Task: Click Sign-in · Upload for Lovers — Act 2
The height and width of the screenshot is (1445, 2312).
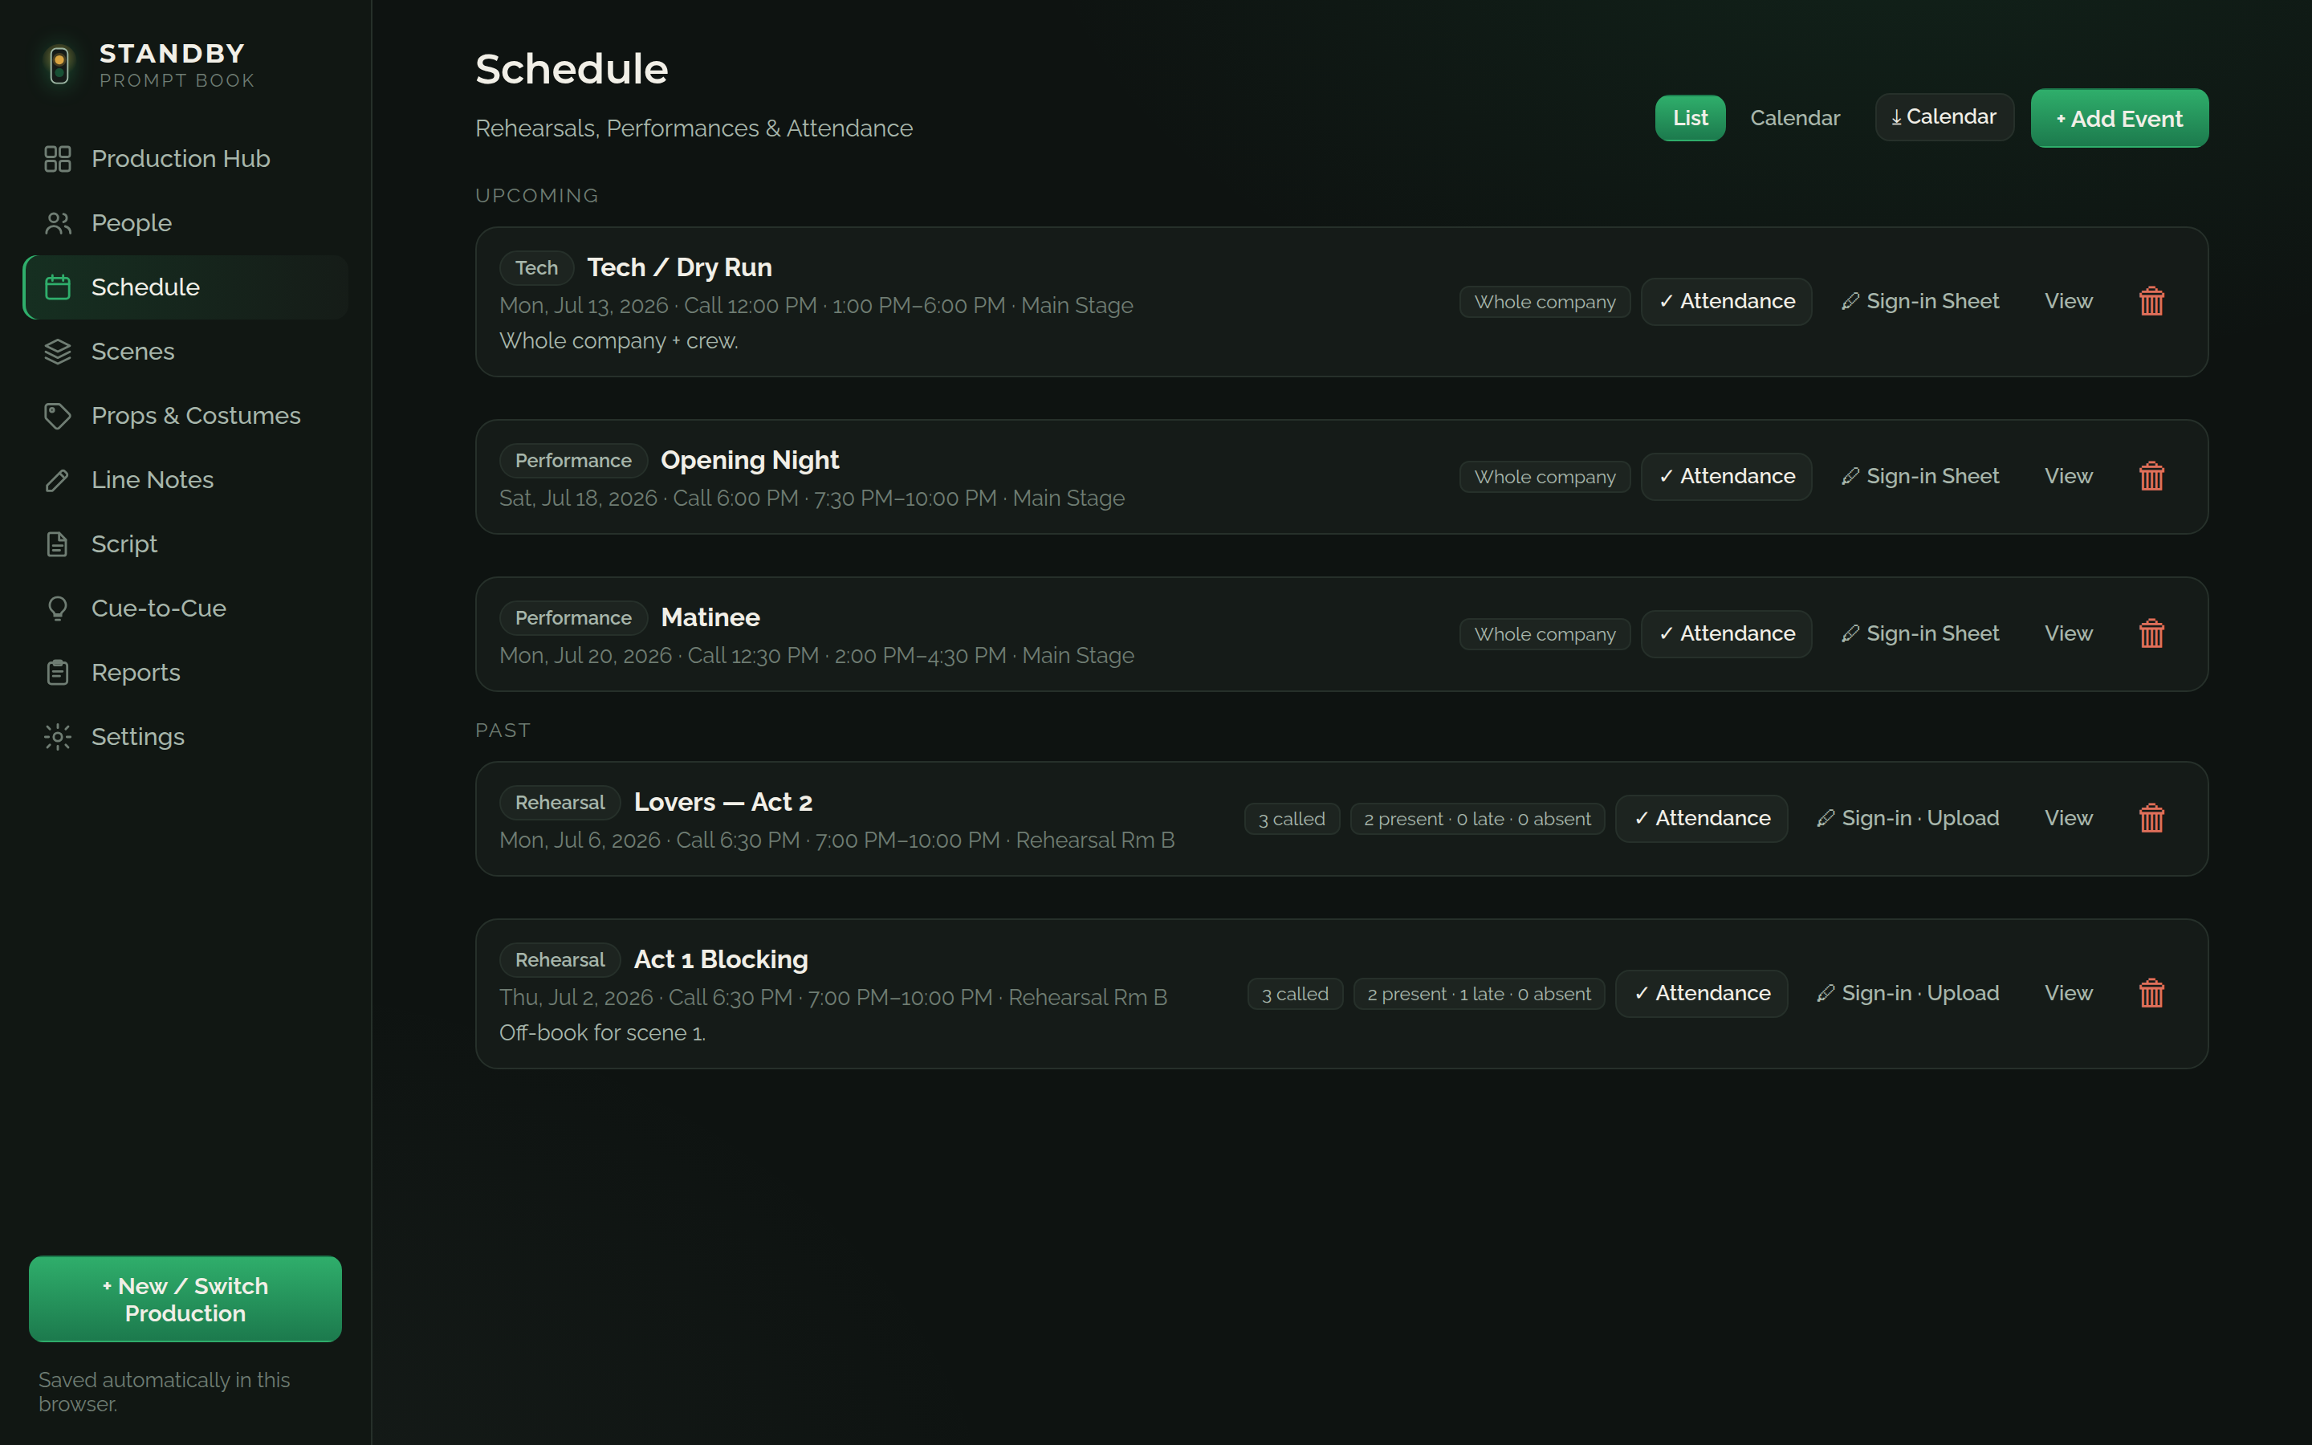Action: 1907,819
